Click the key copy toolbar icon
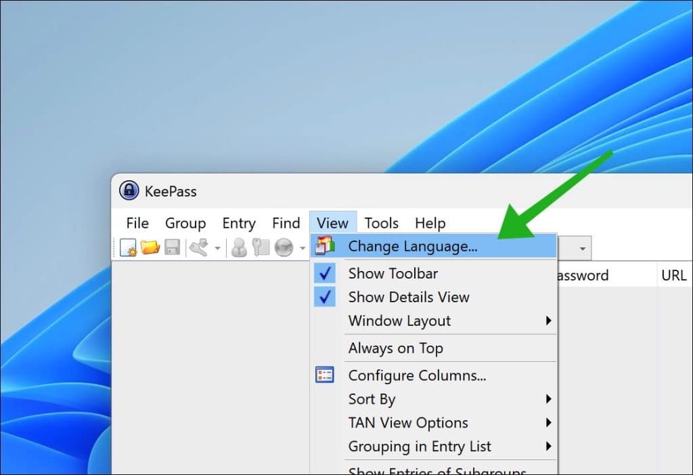Image resolution: width=693 pixels, height=475 pixels. (261, 247)
